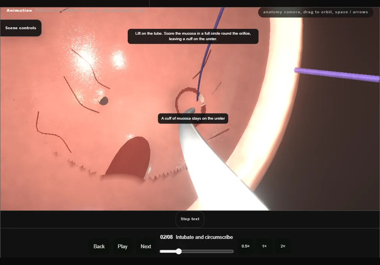This screenshot has width=380, height=265.
Task: Set playback speed to 1×
Action: click(x=264, y=246)
